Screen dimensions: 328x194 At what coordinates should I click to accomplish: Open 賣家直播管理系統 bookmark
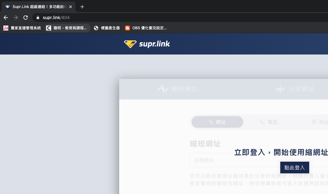(22, 28)
